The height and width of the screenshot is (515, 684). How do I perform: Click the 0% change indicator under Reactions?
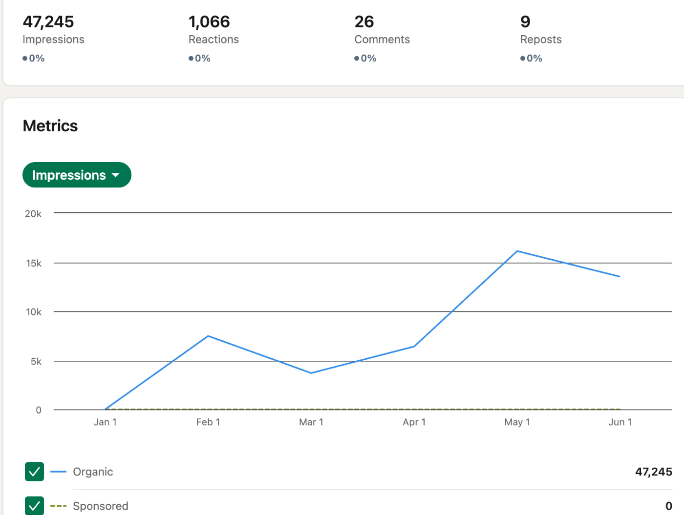[200, 58]
